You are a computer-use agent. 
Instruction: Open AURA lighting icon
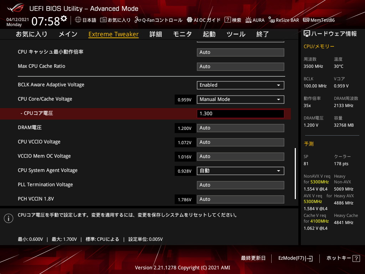pos(248,20)
